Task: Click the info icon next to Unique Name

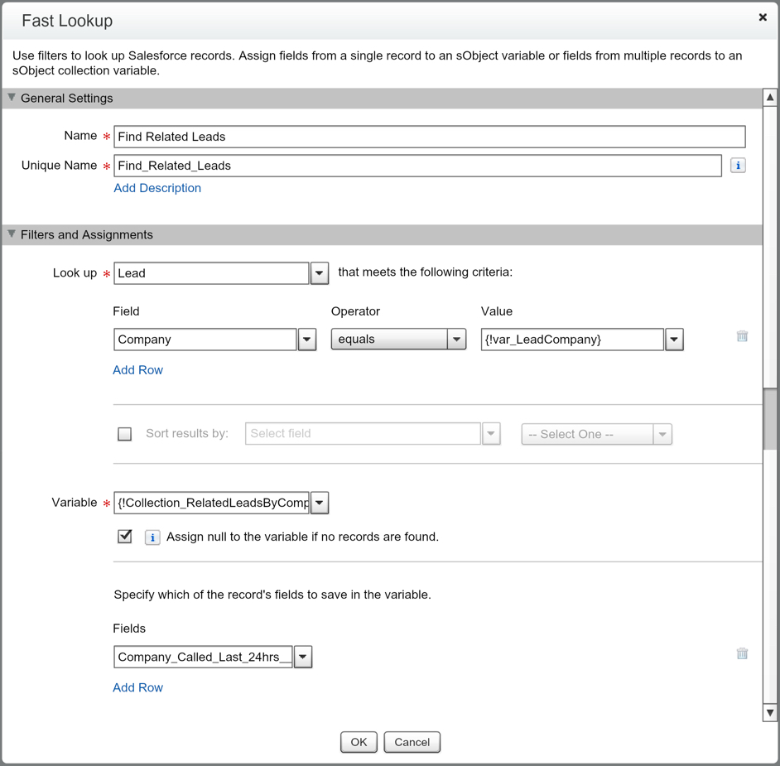Action: 738,166
